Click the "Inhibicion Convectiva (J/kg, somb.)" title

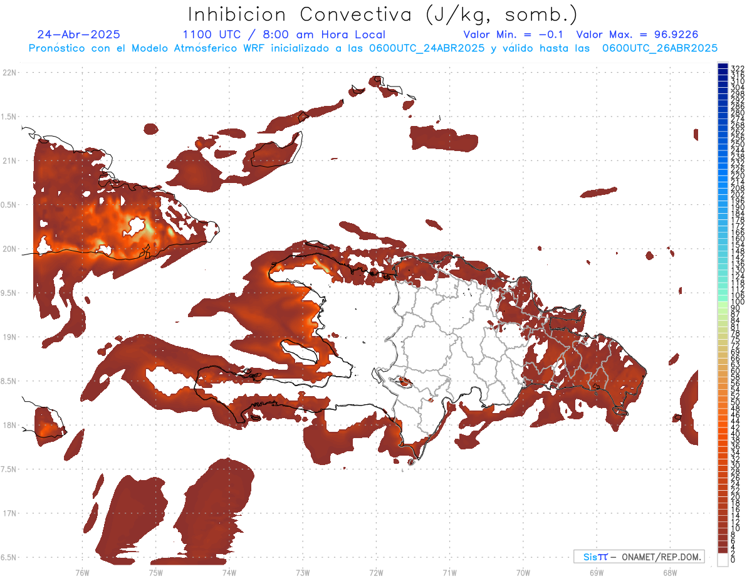[383, 14]
